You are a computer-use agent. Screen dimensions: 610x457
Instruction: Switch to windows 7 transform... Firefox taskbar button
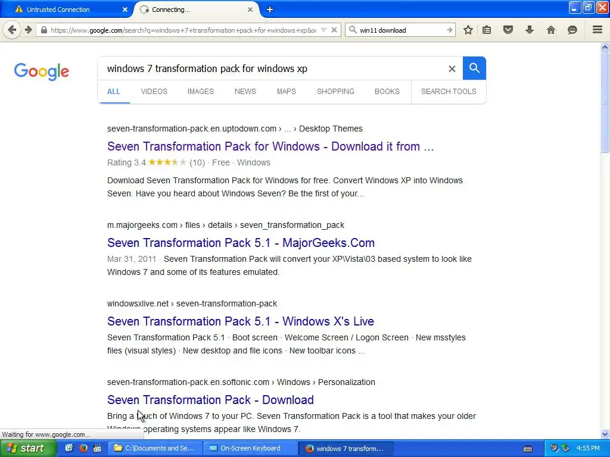pyautogui.click(x=346, y=449)
